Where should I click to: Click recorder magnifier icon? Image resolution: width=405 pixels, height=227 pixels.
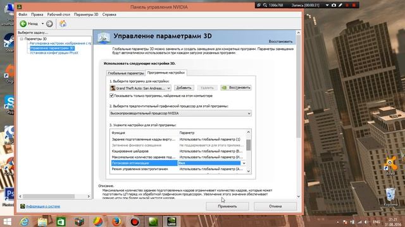(x=265, y=5)
